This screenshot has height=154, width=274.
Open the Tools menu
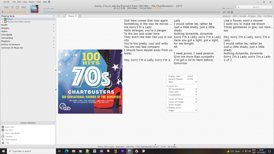click(x=39, y=2)
